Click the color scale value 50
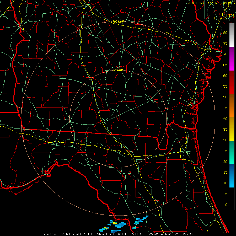This screenshot has width=236, height=236. (225, 97)
